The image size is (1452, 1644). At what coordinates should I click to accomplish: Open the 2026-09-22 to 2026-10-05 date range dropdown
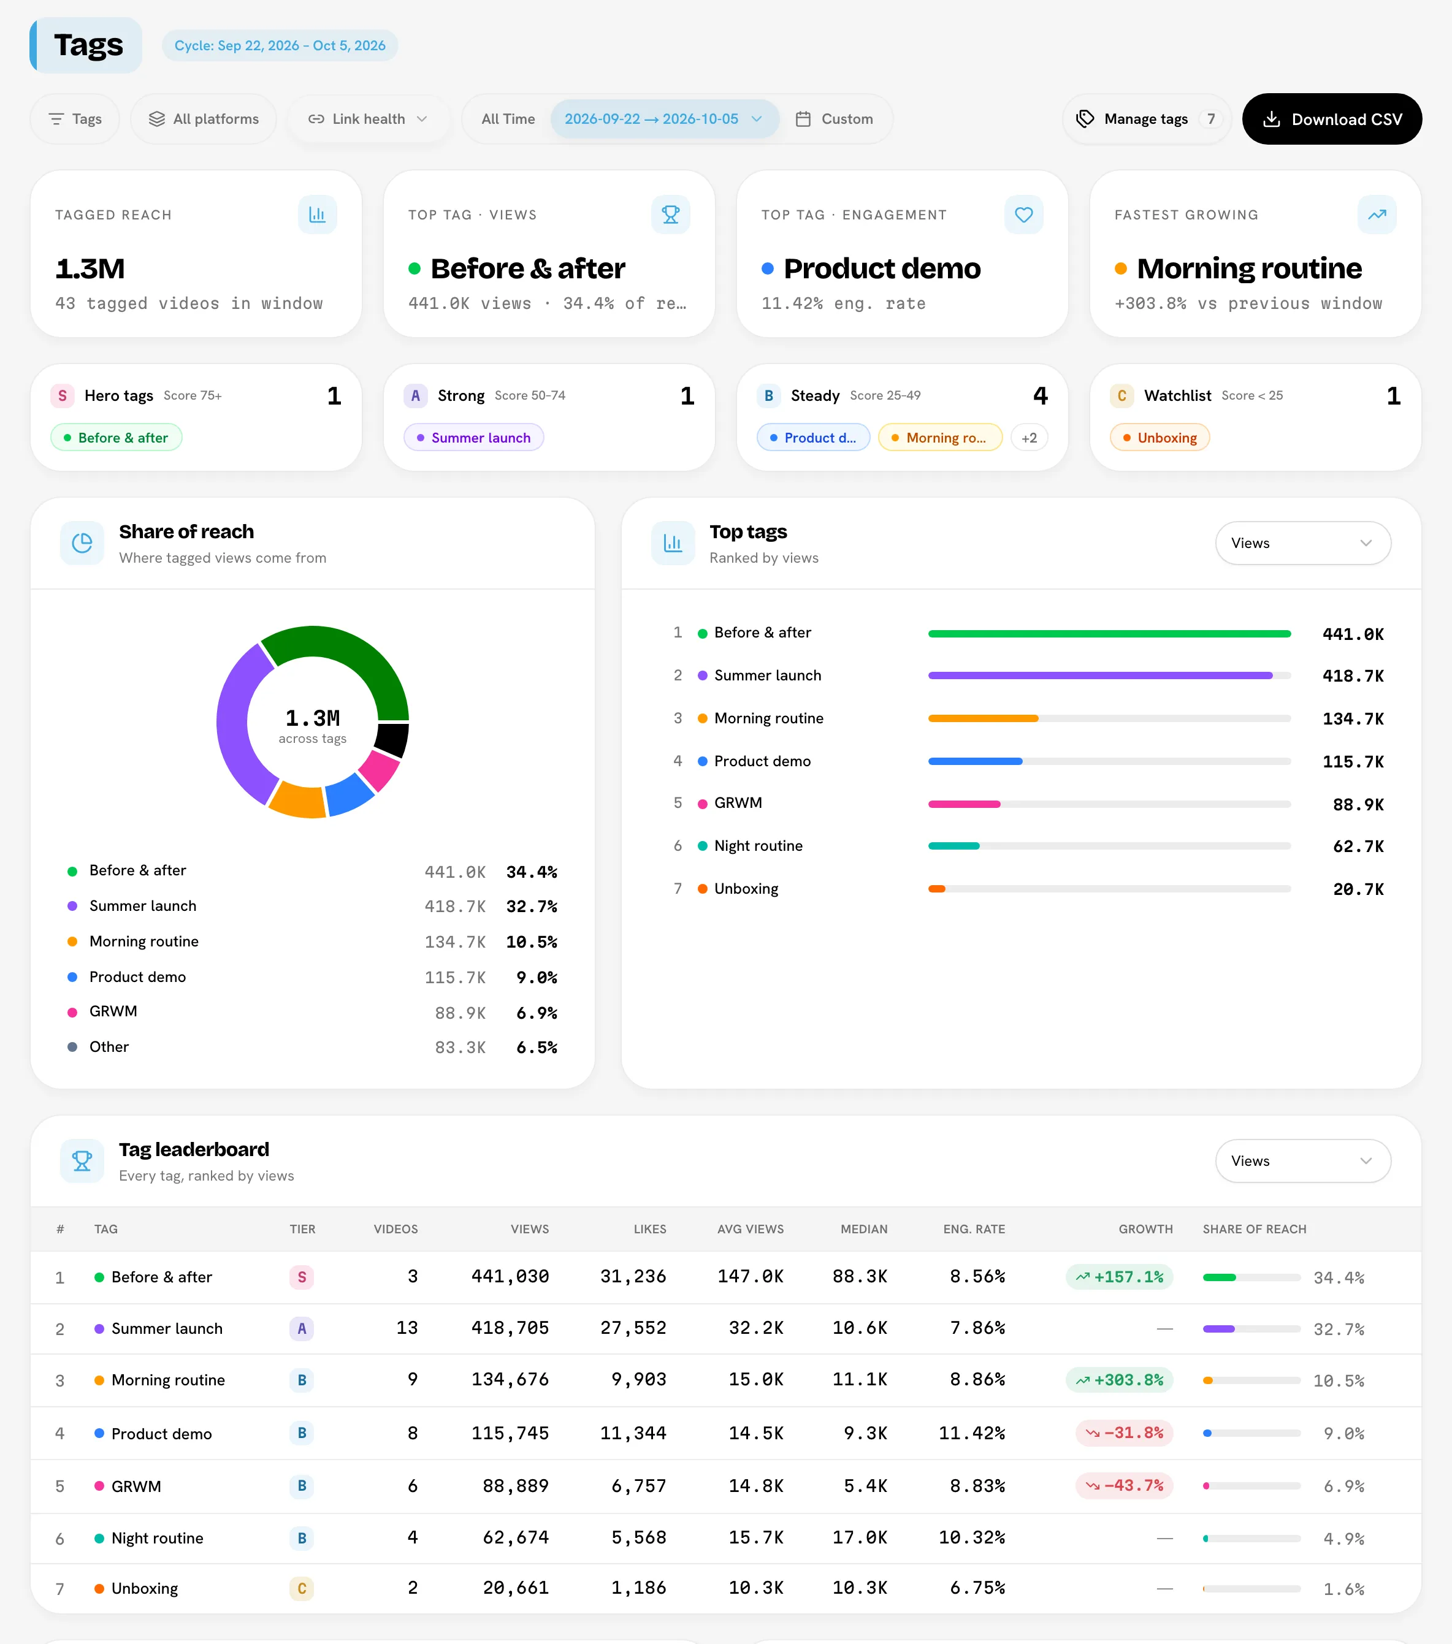(x=665, y=119)
